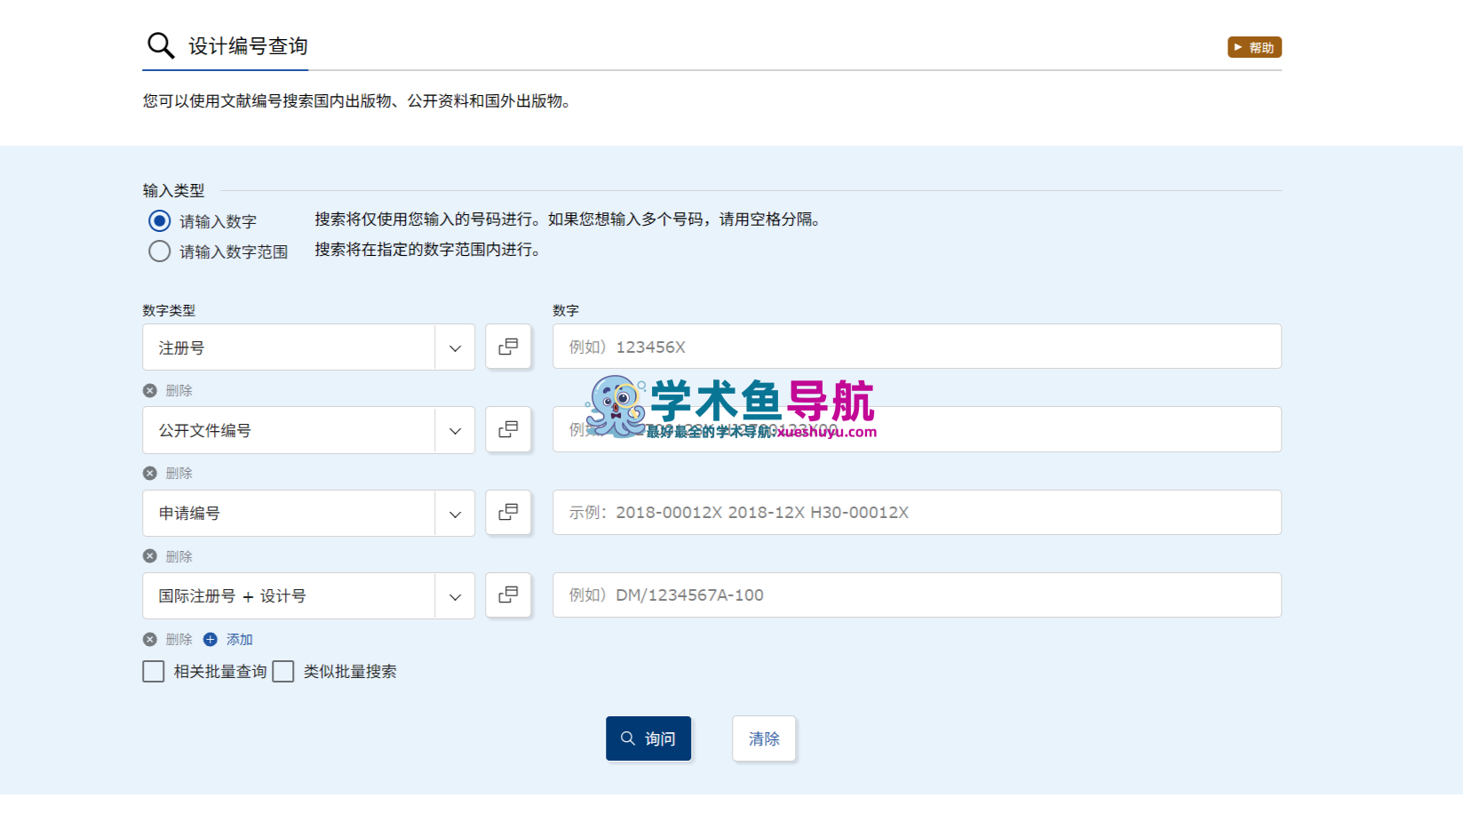
Task: Focus the 2018-00012X example input field
Action: (917, 512)
